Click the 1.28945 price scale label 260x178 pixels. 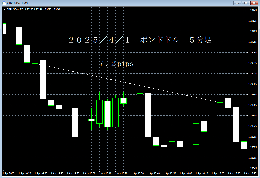[x=252, y=116]
